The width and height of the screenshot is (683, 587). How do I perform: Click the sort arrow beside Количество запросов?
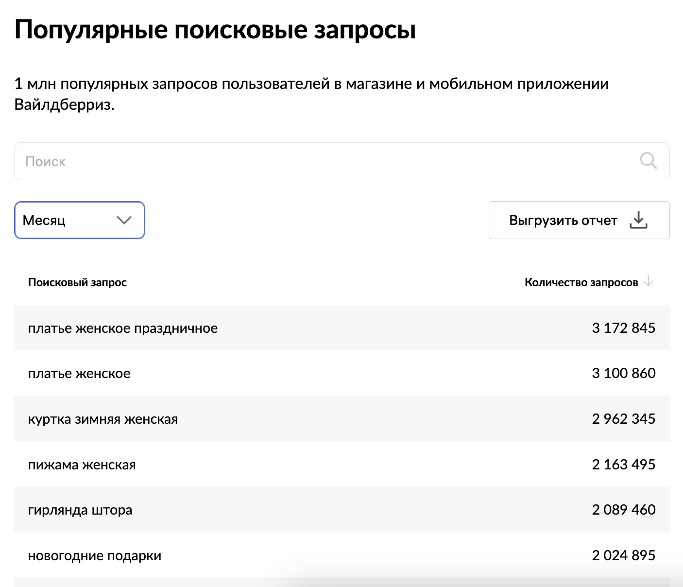[x=649, y=282]
